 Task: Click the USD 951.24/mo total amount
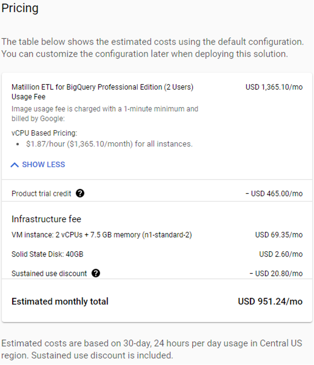[x=270, y=302]
